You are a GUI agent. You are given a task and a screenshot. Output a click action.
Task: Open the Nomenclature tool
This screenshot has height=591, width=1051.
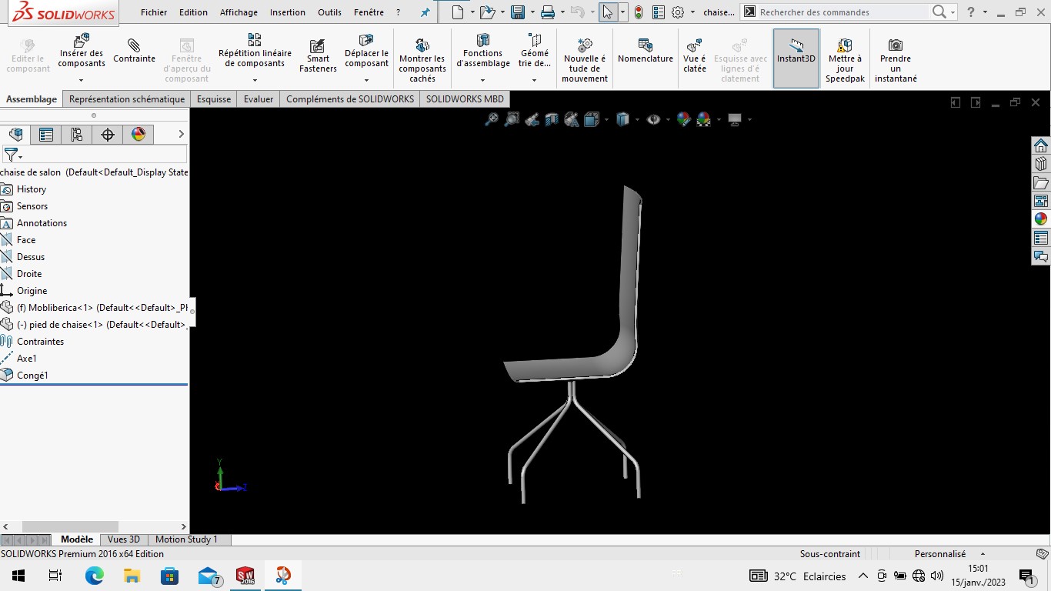coord(646,51)
